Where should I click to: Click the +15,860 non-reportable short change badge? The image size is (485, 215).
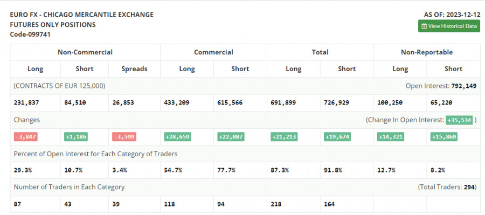(444, 137)
